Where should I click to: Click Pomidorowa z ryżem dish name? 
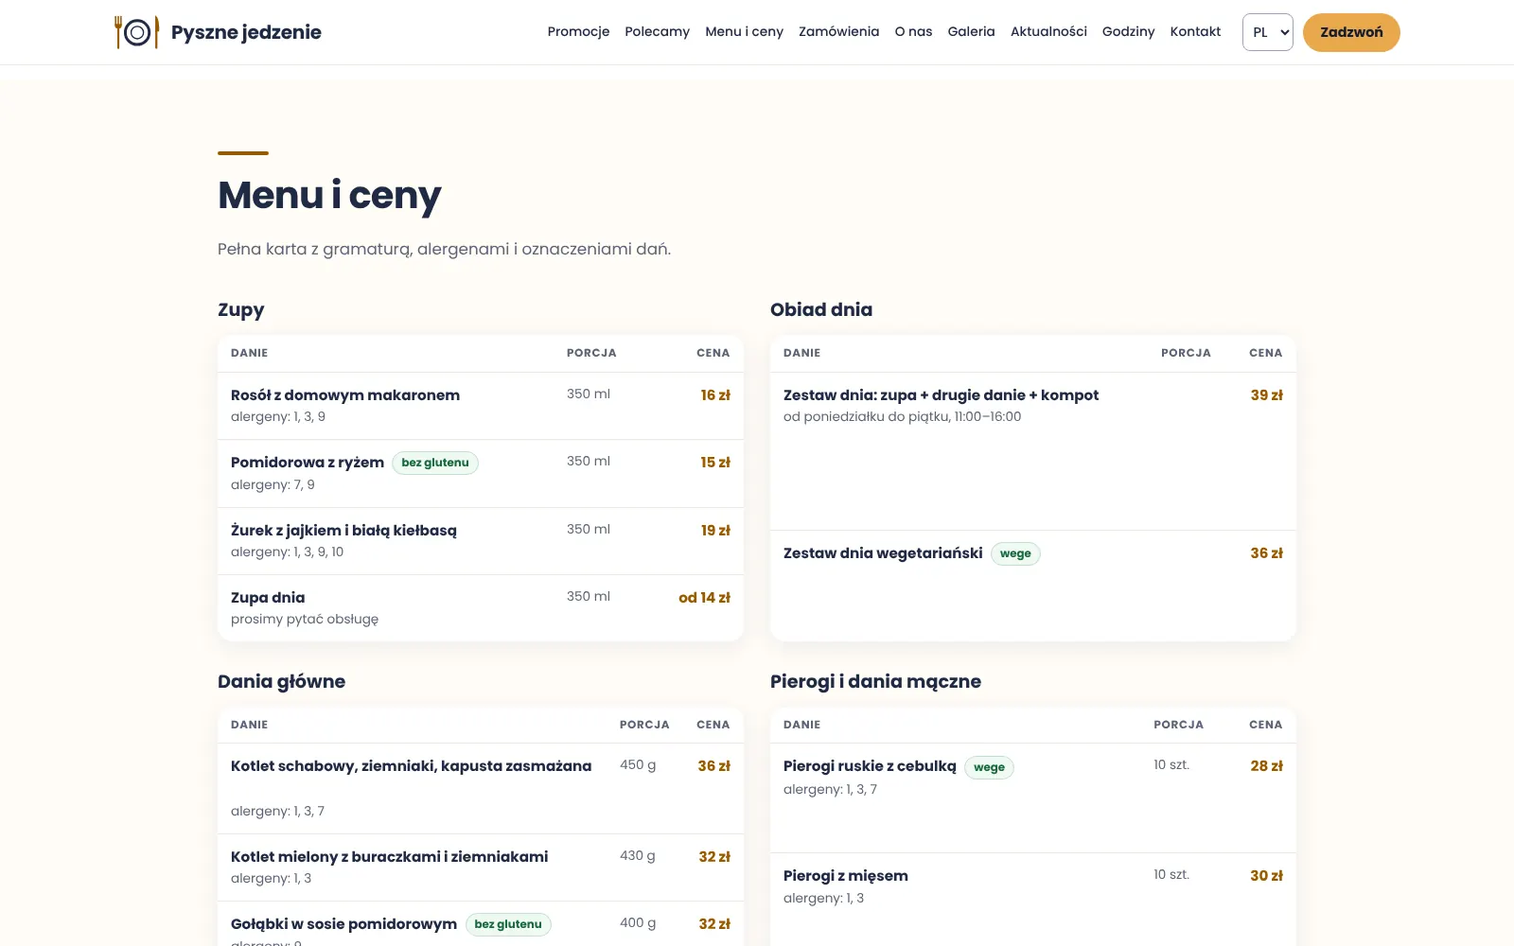coord(308,463)
